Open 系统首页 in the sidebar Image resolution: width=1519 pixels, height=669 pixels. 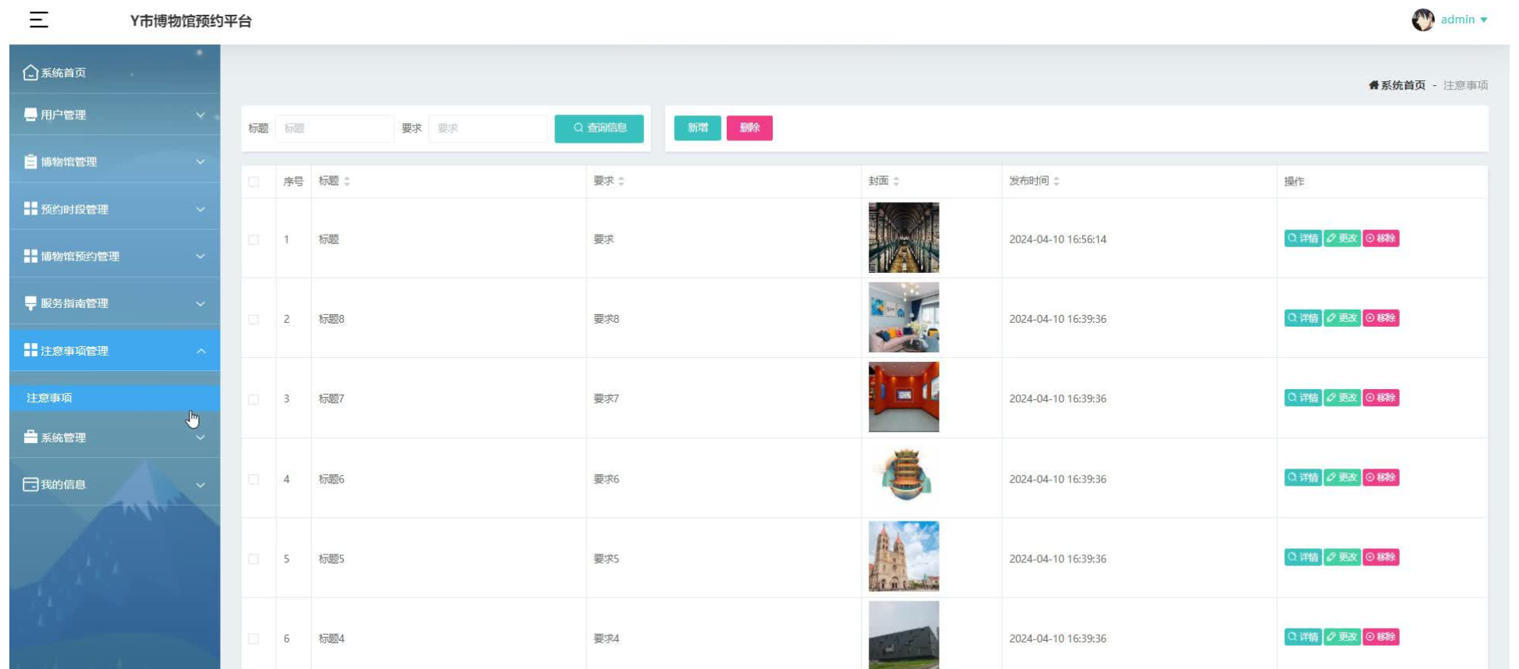point(115,73)
